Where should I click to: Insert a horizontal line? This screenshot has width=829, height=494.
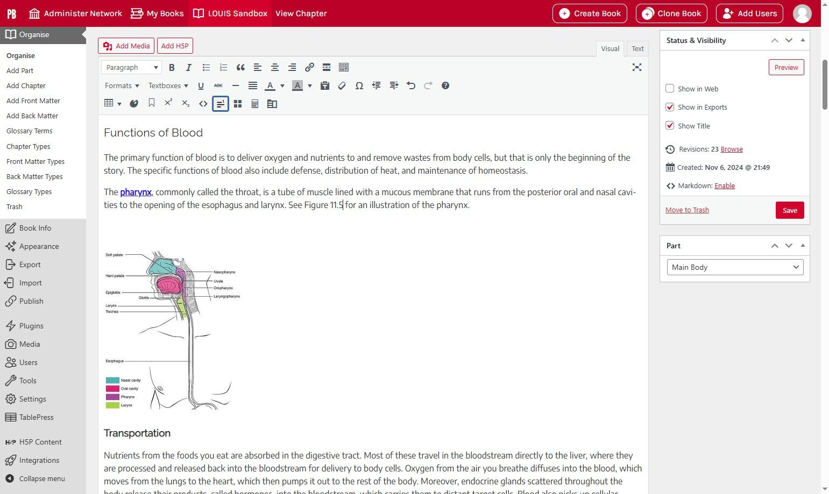[x=235, y=85]
